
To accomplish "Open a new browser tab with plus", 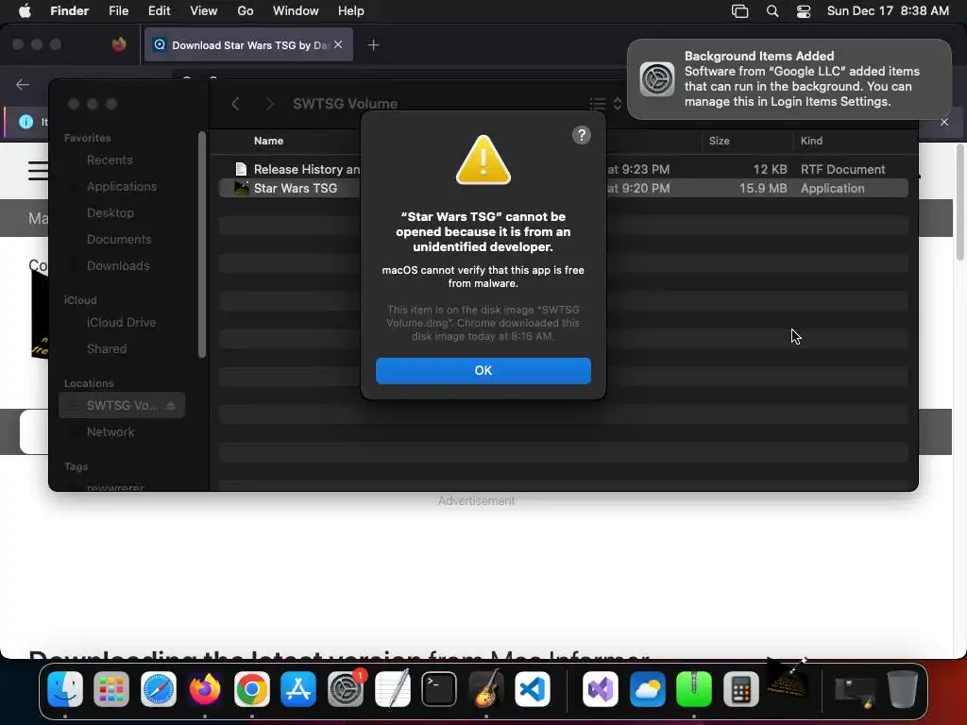I will (373, 45).
